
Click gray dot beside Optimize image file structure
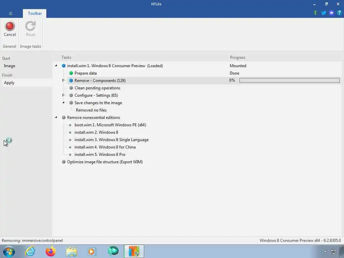(63, 162)
